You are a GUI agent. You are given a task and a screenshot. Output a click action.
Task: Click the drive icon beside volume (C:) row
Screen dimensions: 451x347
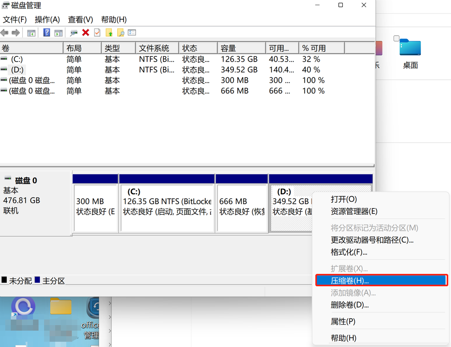[4, 58]
